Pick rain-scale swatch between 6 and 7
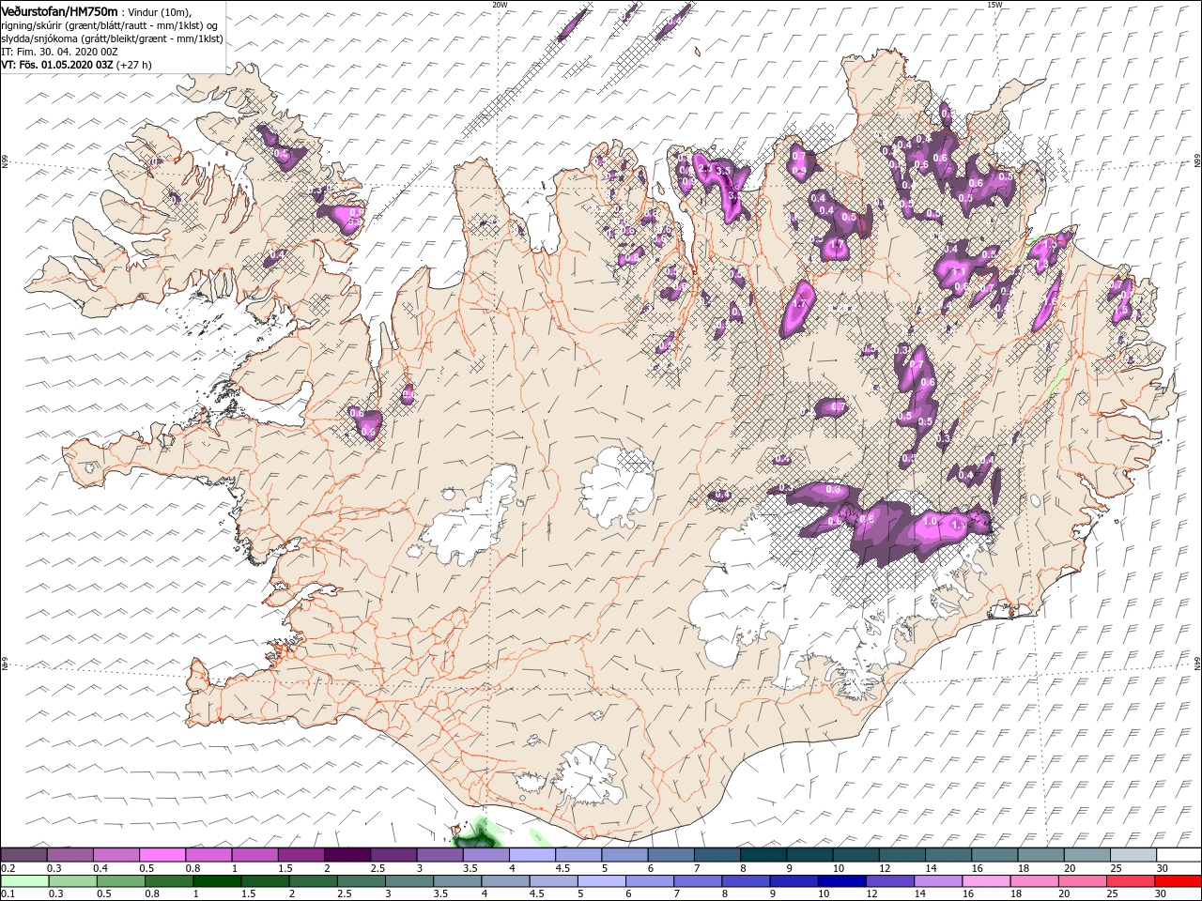This screenshot has width=1202, height=901. click(x=649, y=881)
